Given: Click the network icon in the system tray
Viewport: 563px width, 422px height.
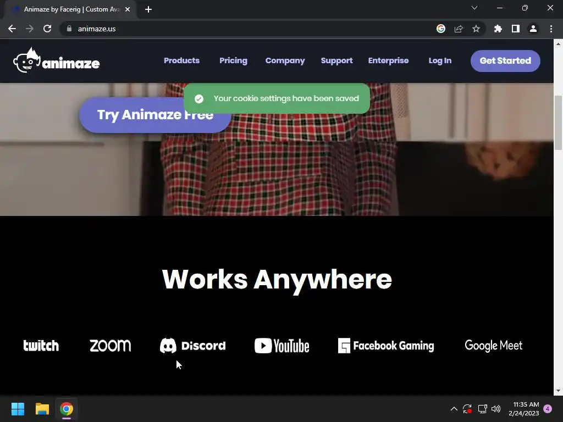Looking at the screenshot, I should pyautogui.click(x=482, y=409).
